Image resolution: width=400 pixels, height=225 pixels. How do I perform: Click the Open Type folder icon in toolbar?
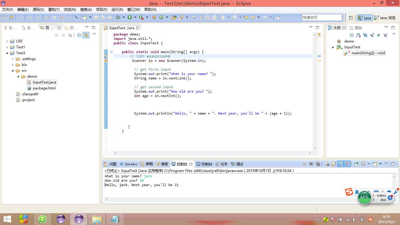[x=174, y=17]
